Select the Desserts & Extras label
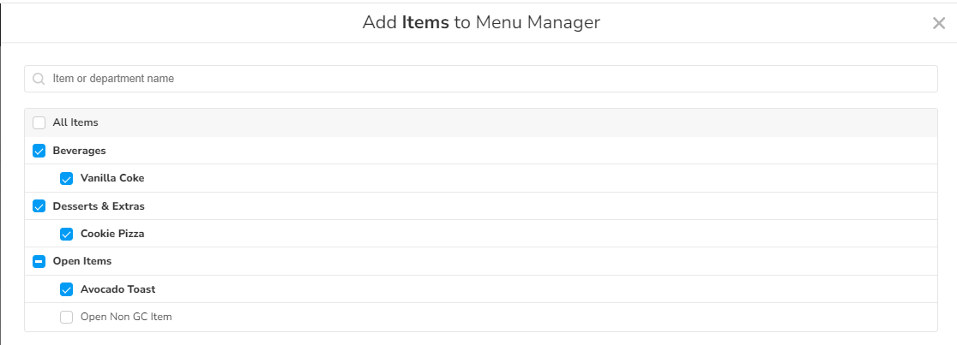Viewport: 957px width, 345px height. click(99, 206)
